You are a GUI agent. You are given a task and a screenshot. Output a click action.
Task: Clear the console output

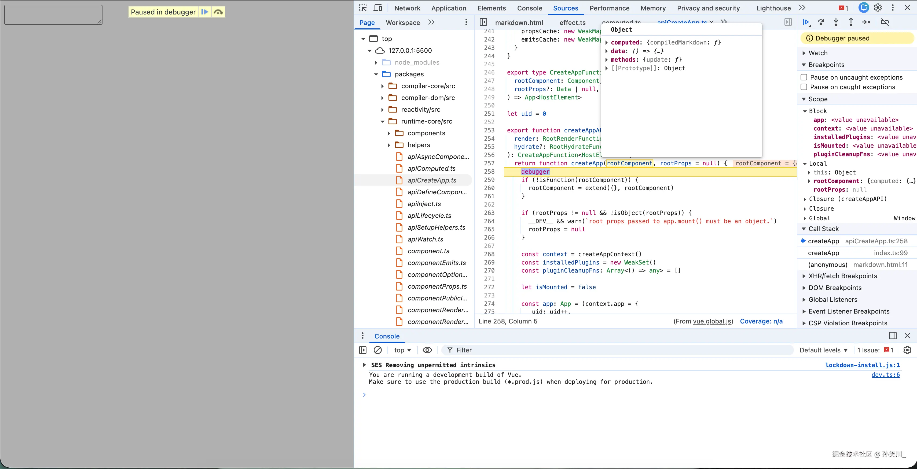click(378, 350)
